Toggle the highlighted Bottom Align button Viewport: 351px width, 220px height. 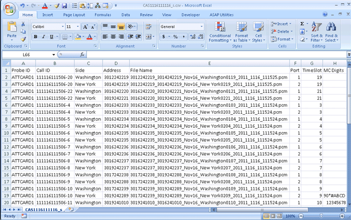121,26
